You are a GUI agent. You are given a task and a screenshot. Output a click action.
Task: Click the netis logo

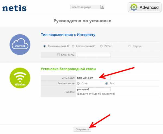15,8
